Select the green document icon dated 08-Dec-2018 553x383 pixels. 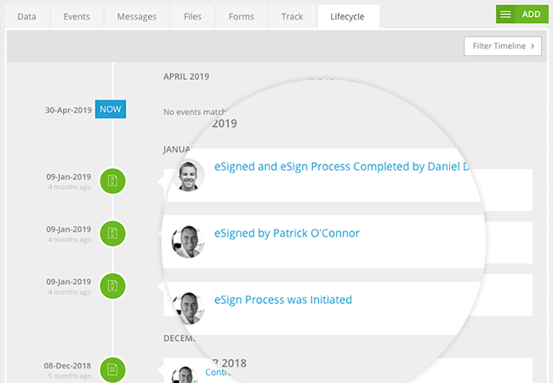pyautogui.click(x=112, y=369)
